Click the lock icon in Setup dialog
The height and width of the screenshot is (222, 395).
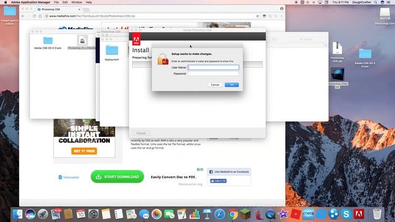[163, 59]
